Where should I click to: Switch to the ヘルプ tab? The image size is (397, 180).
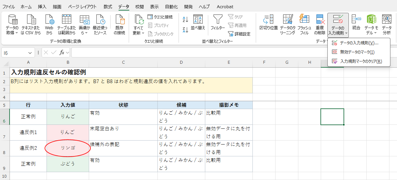click(204, 7)
